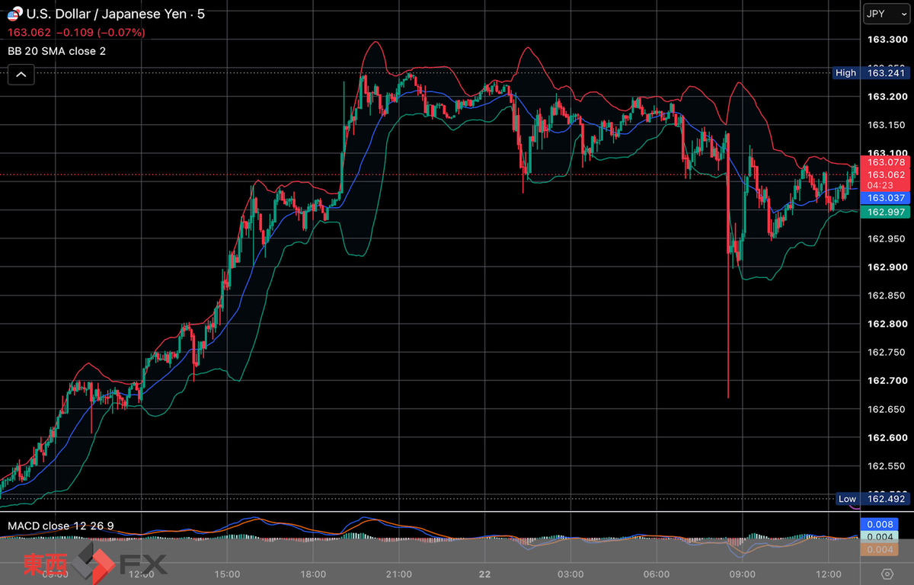
Task: Click the 162.800 price scale label
Action: [886, 324]
